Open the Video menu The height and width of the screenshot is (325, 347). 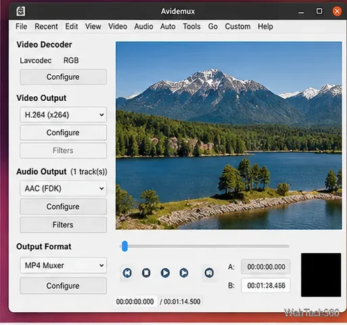[x=118, y=26]
